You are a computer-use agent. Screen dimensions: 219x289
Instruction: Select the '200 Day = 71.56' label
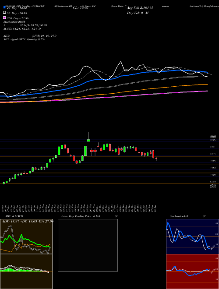18,18
